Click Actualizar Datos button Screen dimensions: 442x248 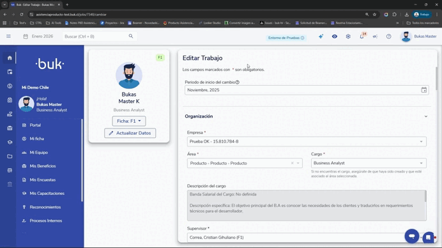(x=130, y=133)
